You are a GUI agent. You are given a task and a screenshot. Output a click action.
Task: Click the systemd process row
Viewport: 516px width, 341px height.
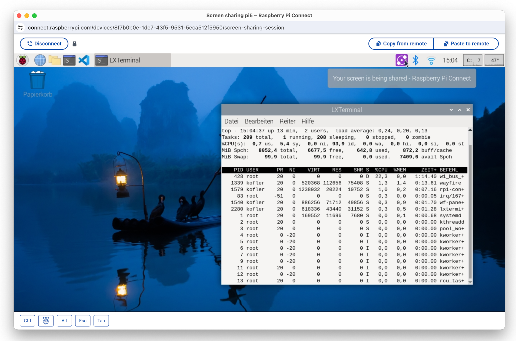tap(344, 216)
